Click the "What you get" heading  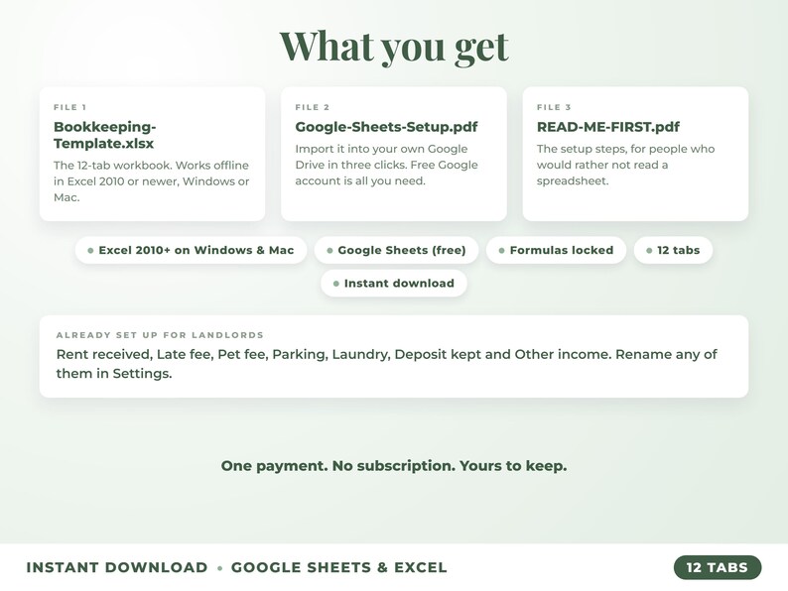[394, 47]
